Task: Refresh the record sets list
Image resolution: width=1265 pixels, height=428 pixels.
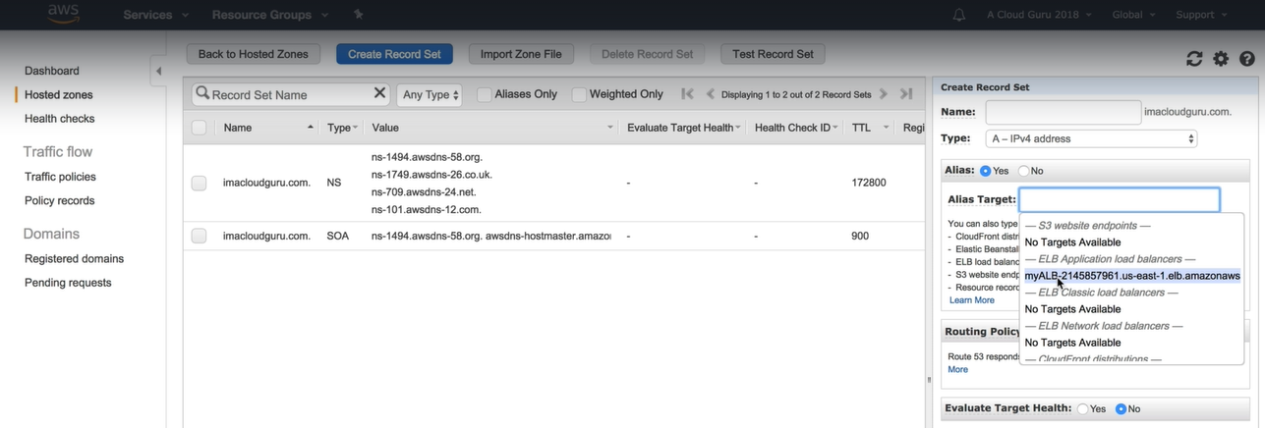Action: point(1194,59)
